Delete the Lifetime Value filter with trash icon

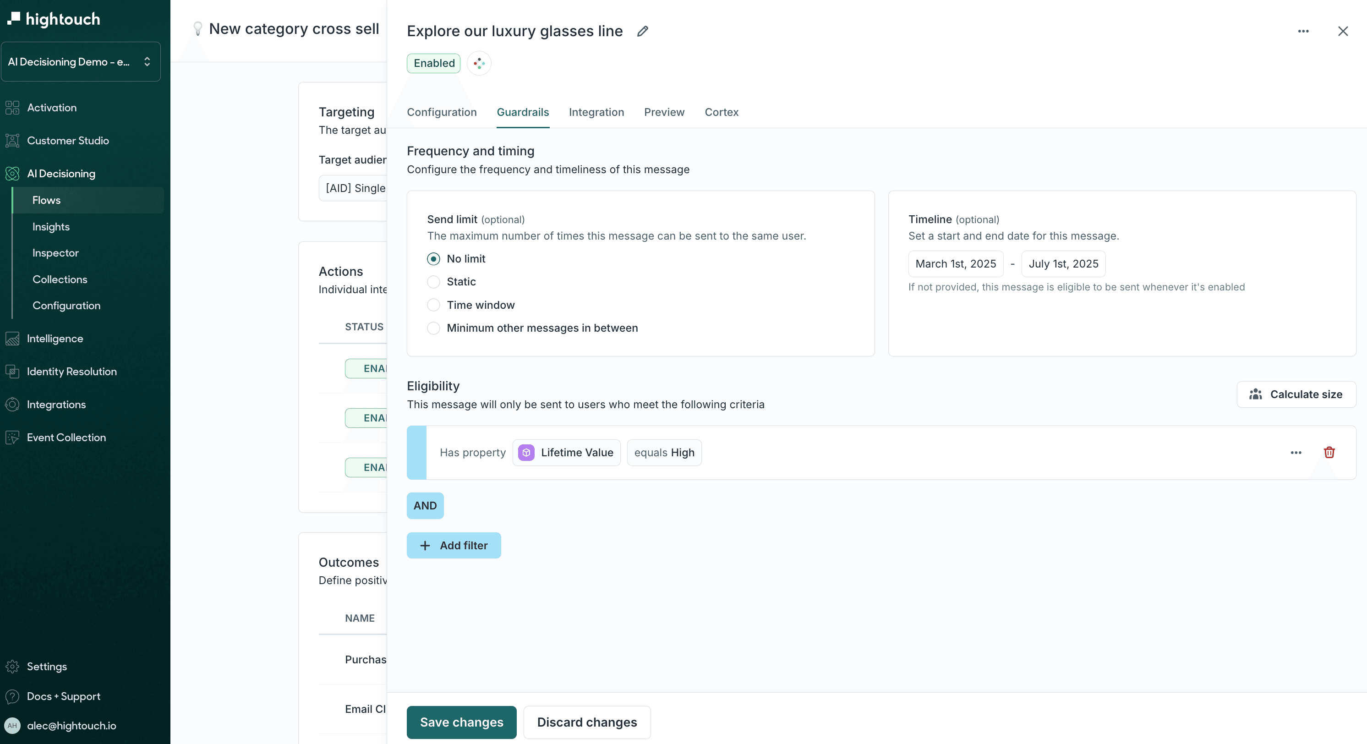point(1329,452)
